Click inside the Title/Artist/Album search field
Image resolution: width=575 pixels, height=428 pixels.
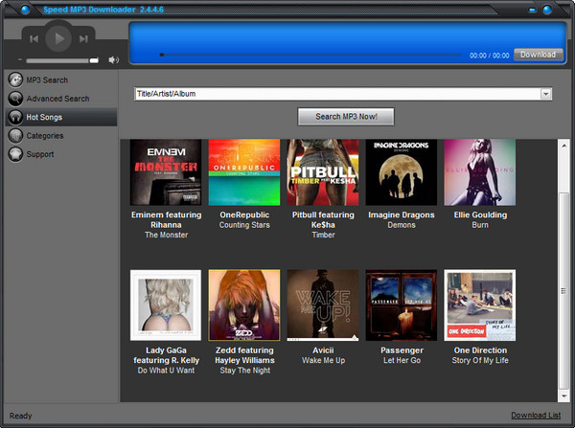335,94
